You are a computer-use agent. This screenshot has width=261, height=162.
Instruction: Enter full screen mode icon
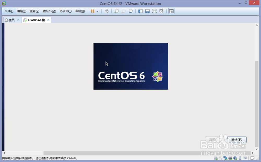click(x=155, y=11)
